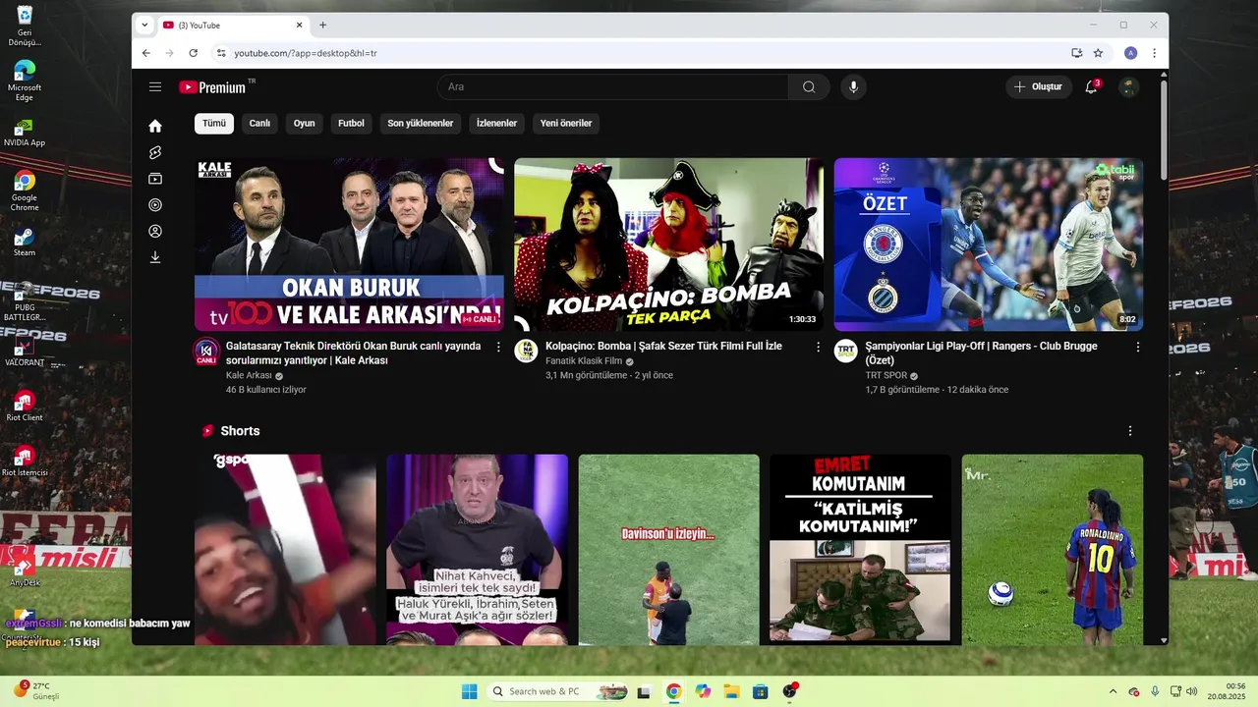
Task: Click the Kale Arkası channel avatar
Action: 206,352
